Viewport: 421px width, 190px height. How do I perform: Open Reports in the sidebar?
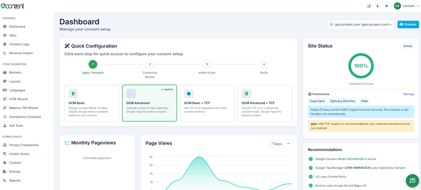pos(15,180)
